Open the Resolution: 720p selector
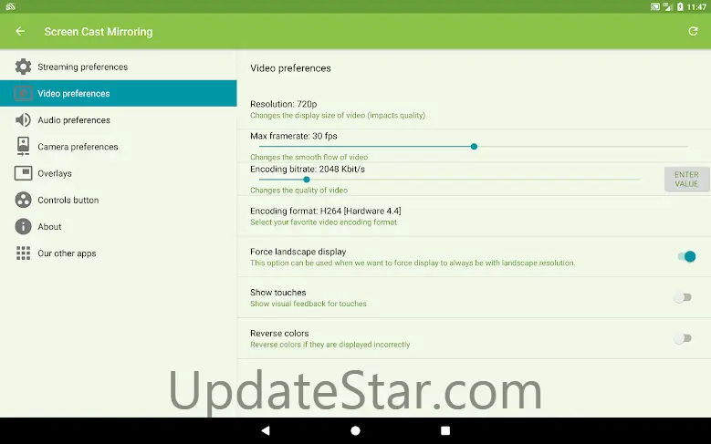Viewport: 711px width, 444px height. click(x=474, y=109)
